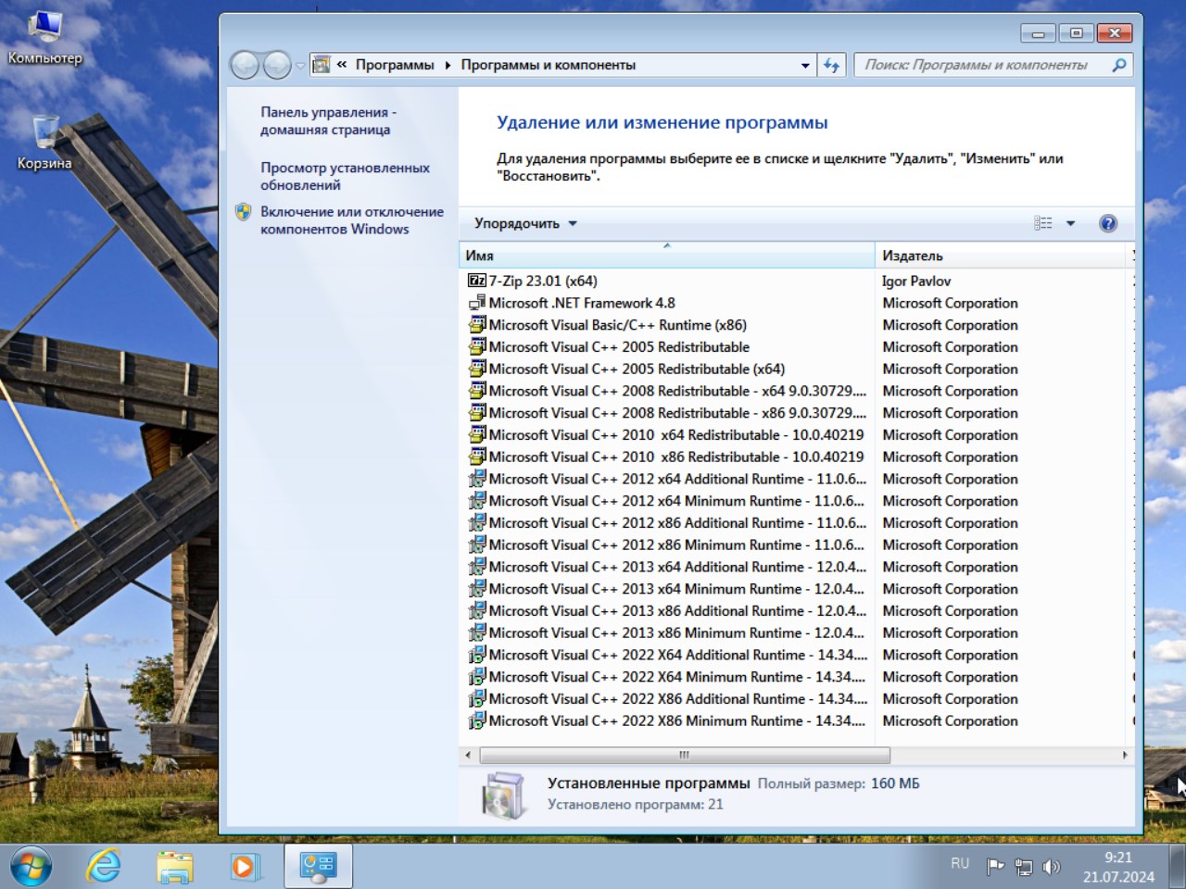This screenshot has height=889, width=1186.
Task: Open the help question mark icon
Action: tap(1107, 223)
